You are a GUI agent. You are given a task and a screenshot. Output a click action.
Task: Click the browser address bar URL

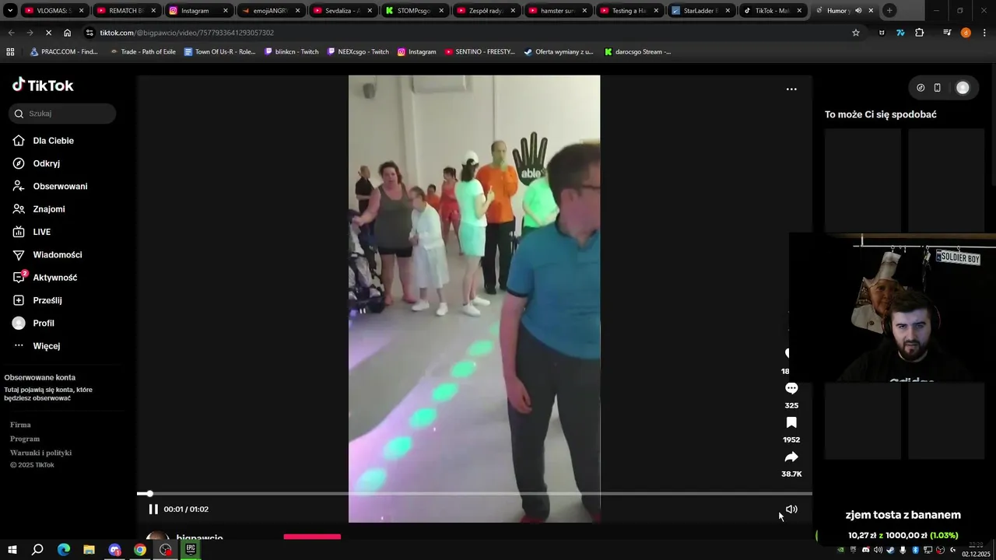coord(187,33)
